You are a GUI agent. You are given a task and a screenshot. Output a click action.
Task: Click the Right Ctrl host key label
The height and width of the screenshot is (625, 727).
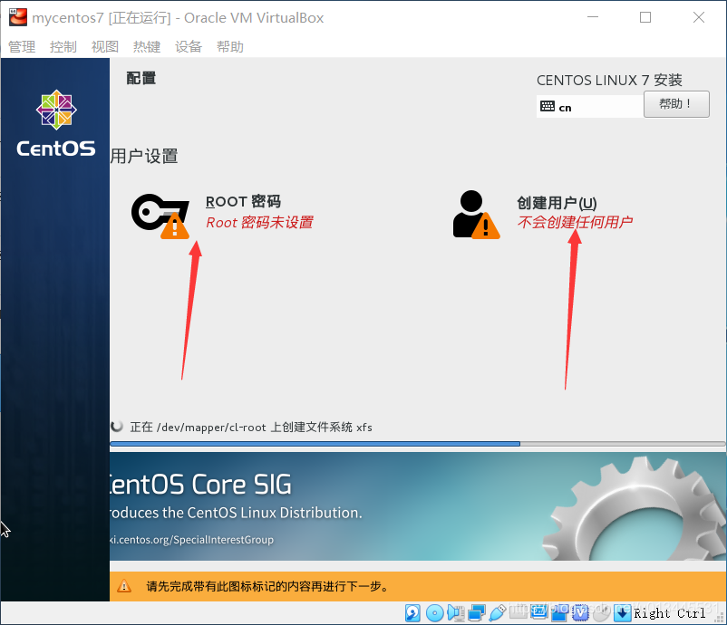tap(670, 613)
